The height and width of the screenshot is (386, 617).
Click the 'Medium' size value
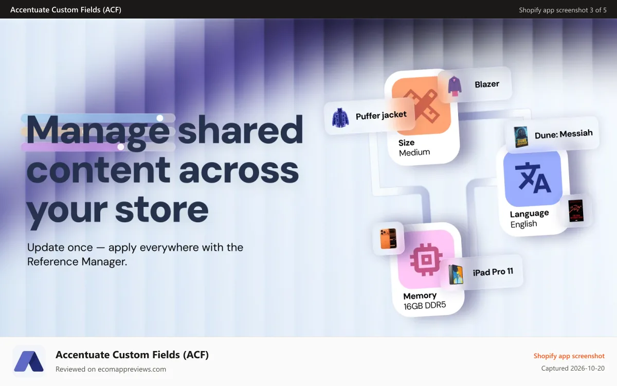pyautogui.click(x=414, y=152)
